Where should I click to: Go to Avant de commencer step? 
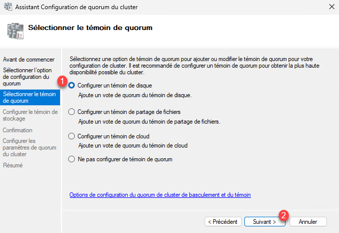coord(29,60)
